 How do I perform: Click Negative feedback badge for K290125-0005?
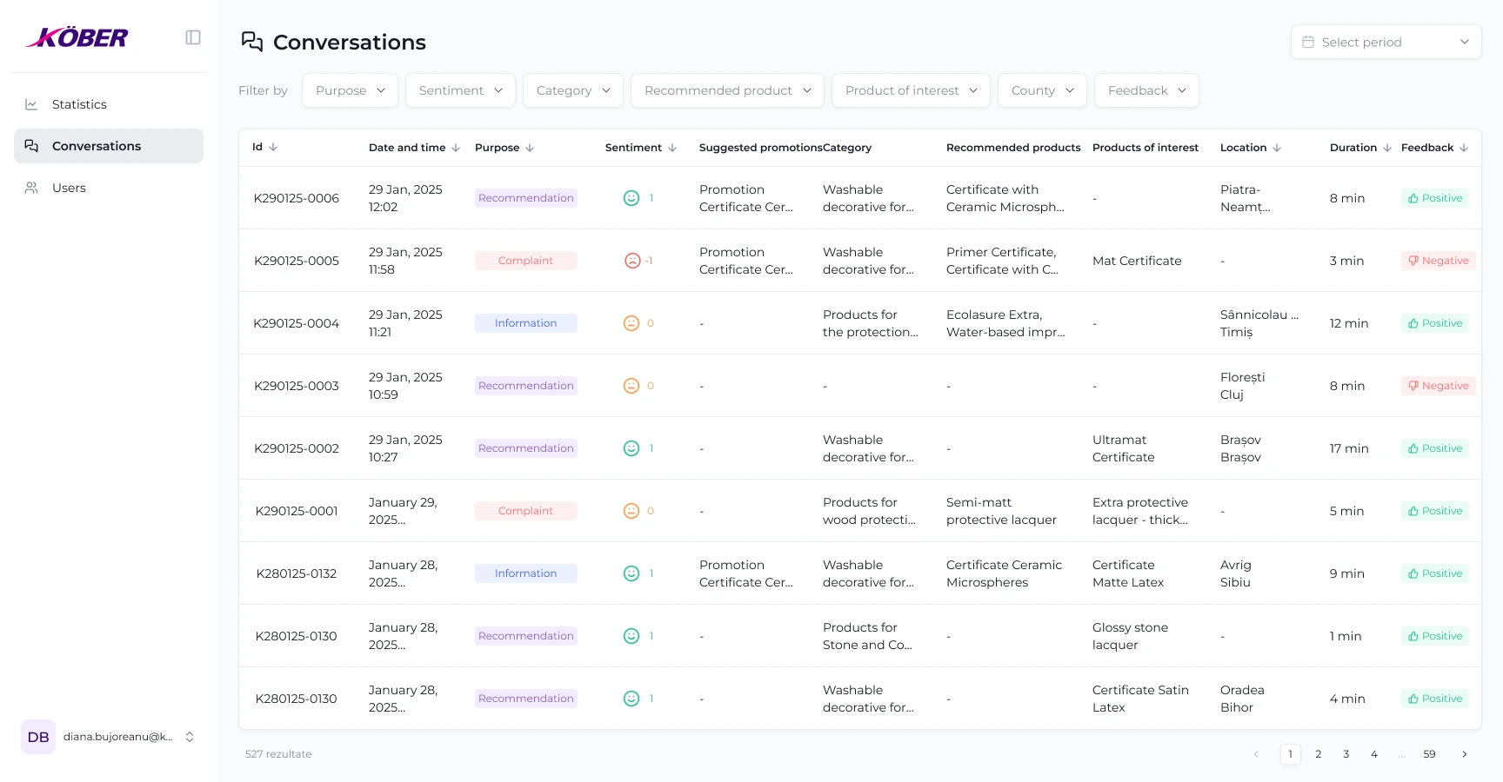[1439, 261]
